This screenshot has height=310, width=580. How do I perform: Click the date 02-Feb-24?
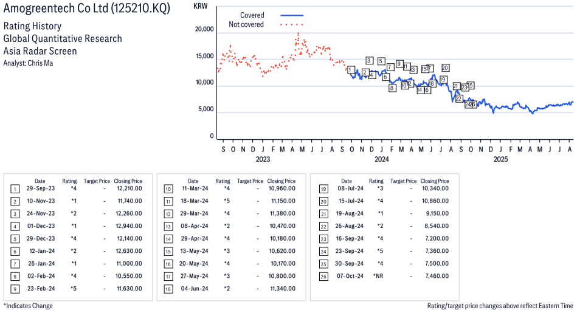[41, 277]
